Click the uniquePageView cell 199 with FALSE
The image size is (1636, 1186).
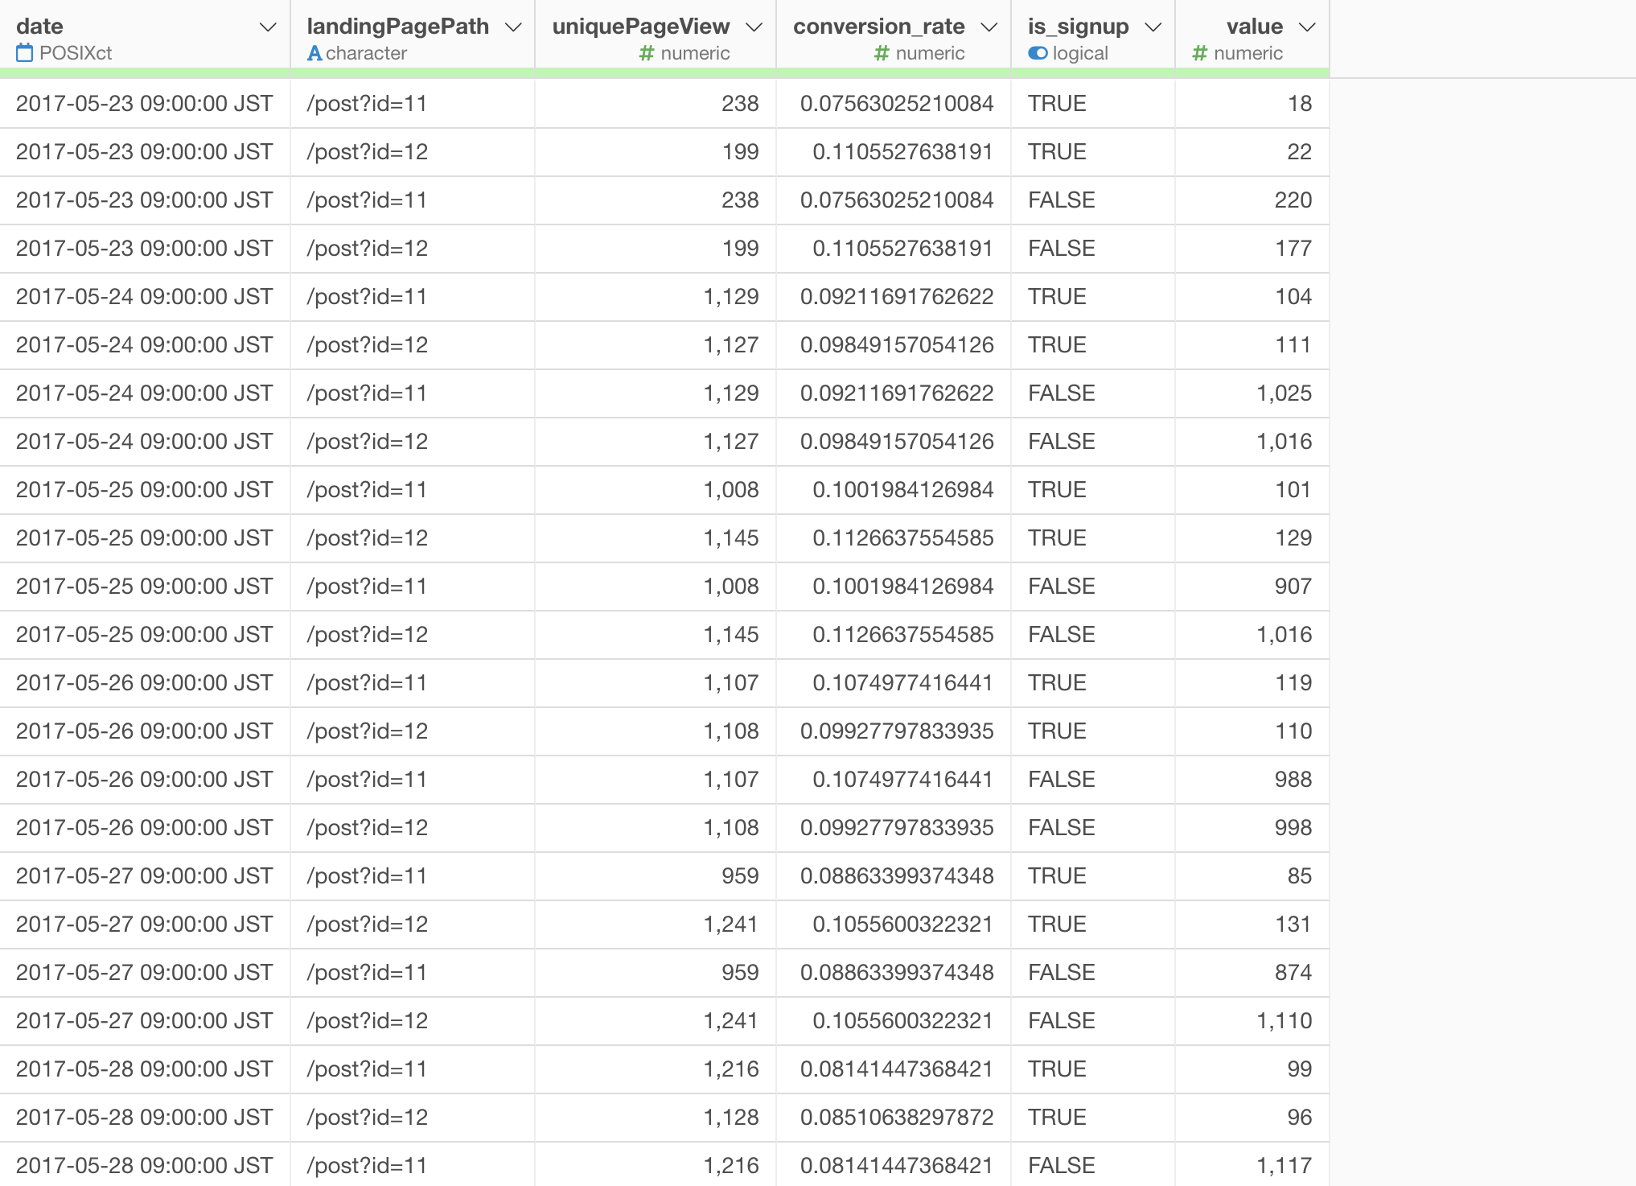pyautogui.click(x=656, y=249)
